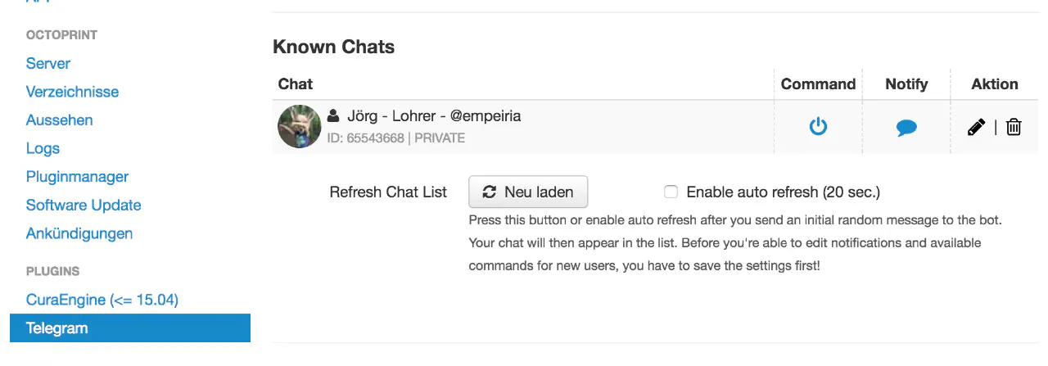This screenshot has height=366, width=1048.
Task: Click the trash delete chat icon
Action: (x=1014, y=127)
